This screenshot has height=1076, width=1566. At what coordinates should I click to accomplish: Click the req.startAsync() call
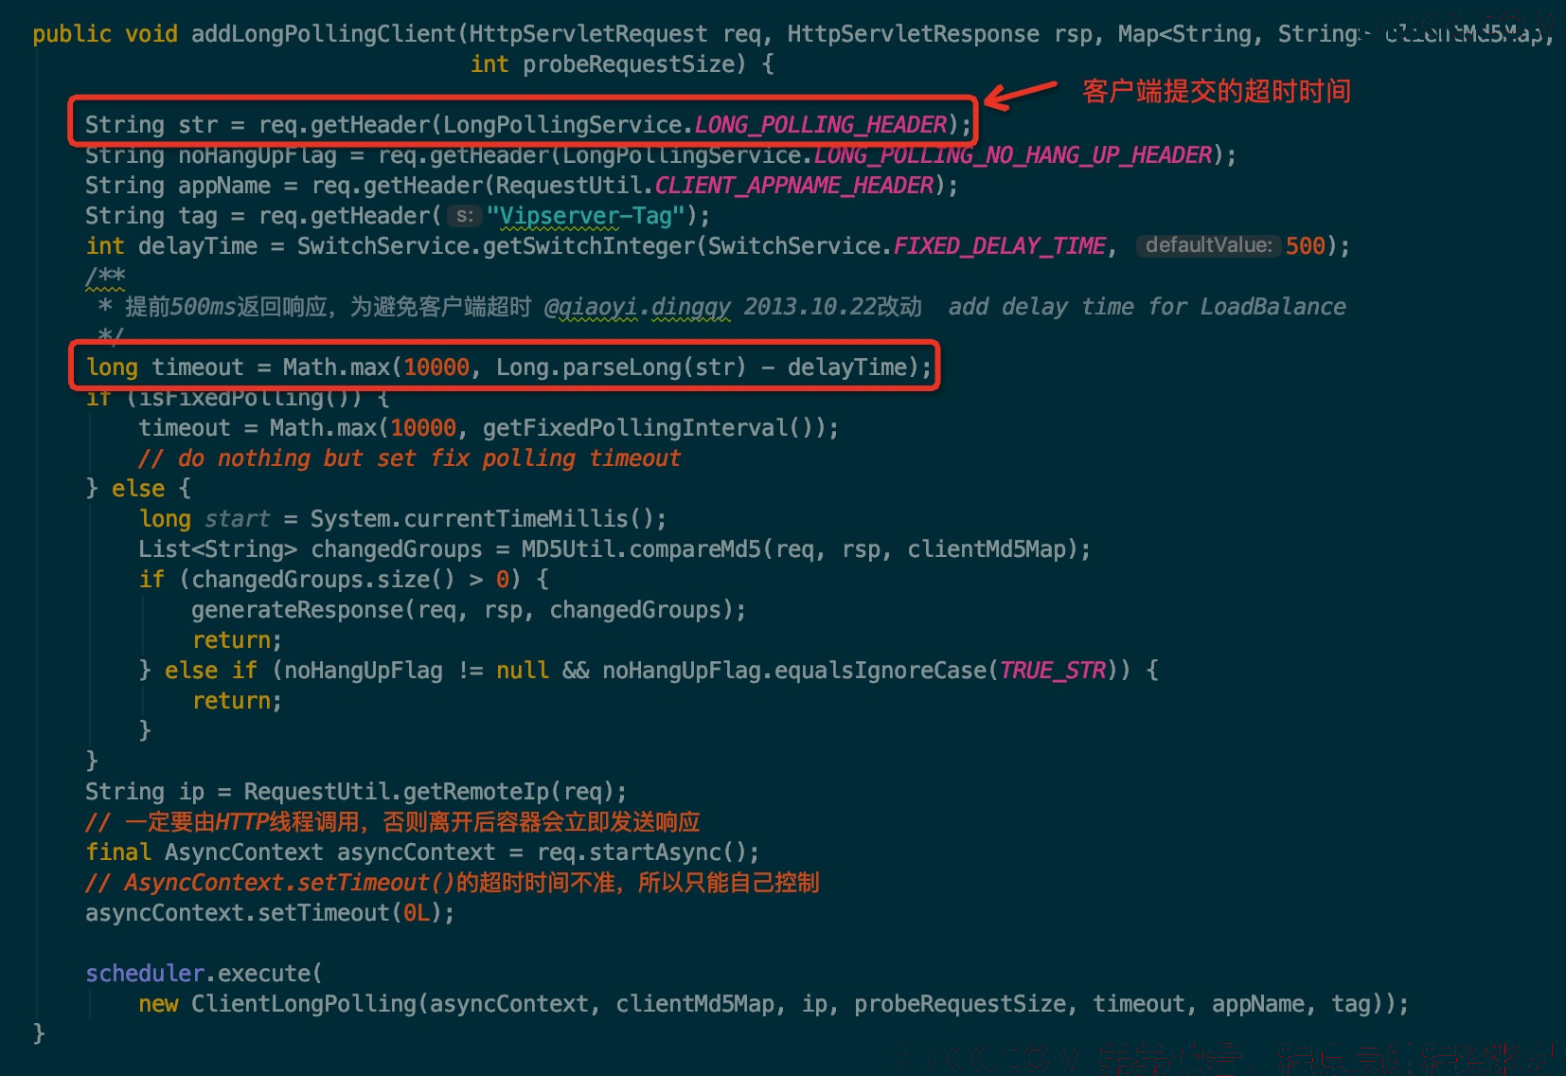click(641, 852)
